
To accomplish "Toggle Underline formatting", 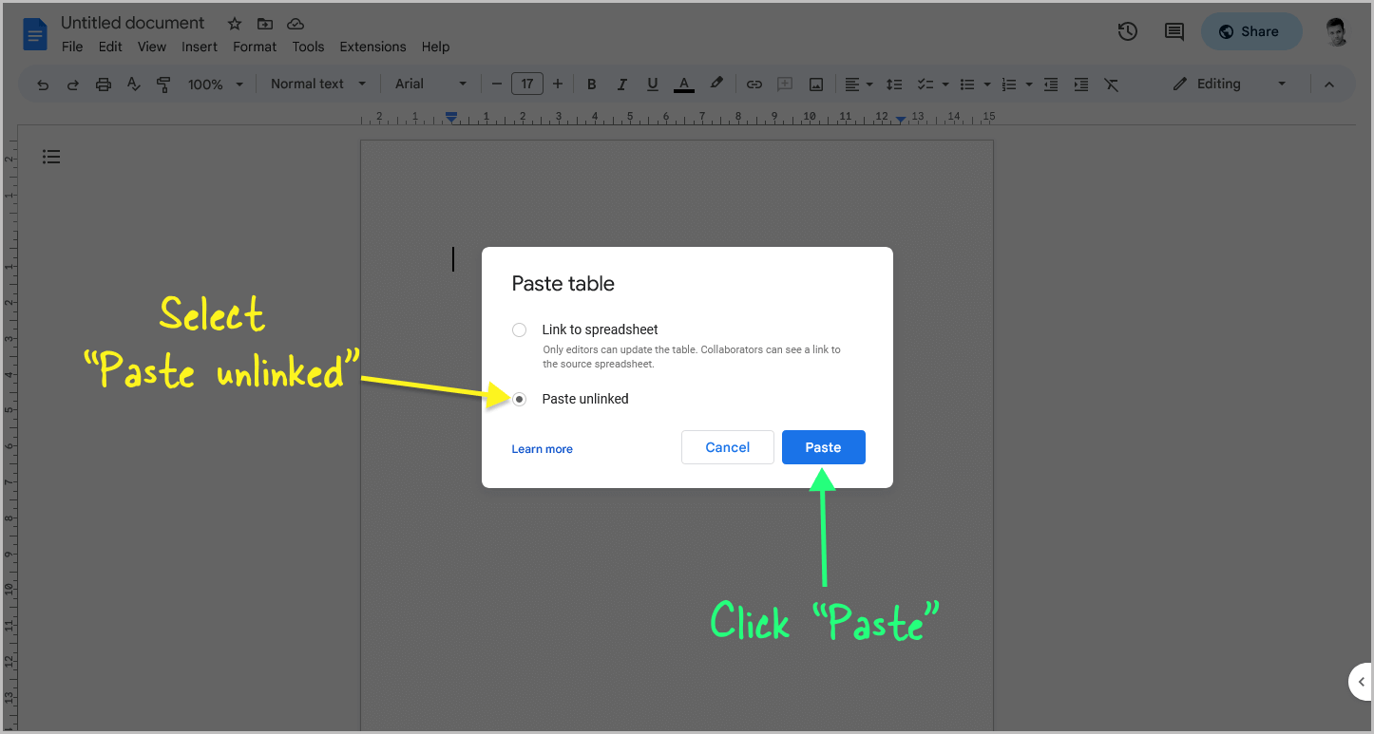I will pos(652,85).
